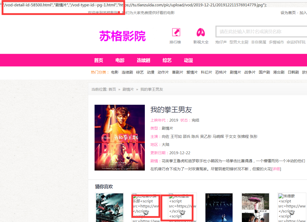Click the 设为首页 link
Screen dimensions: 307x222
point(288,13)
